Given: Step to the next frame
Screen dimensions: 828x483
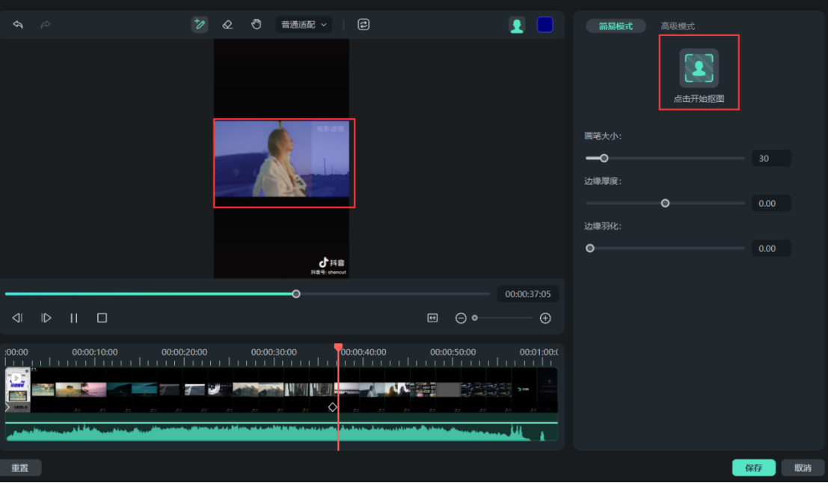Looking at the screenshot, I should (x=46, y=318).
